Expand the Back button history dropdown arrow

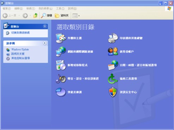pyautogui.click(x=19, y=16)
